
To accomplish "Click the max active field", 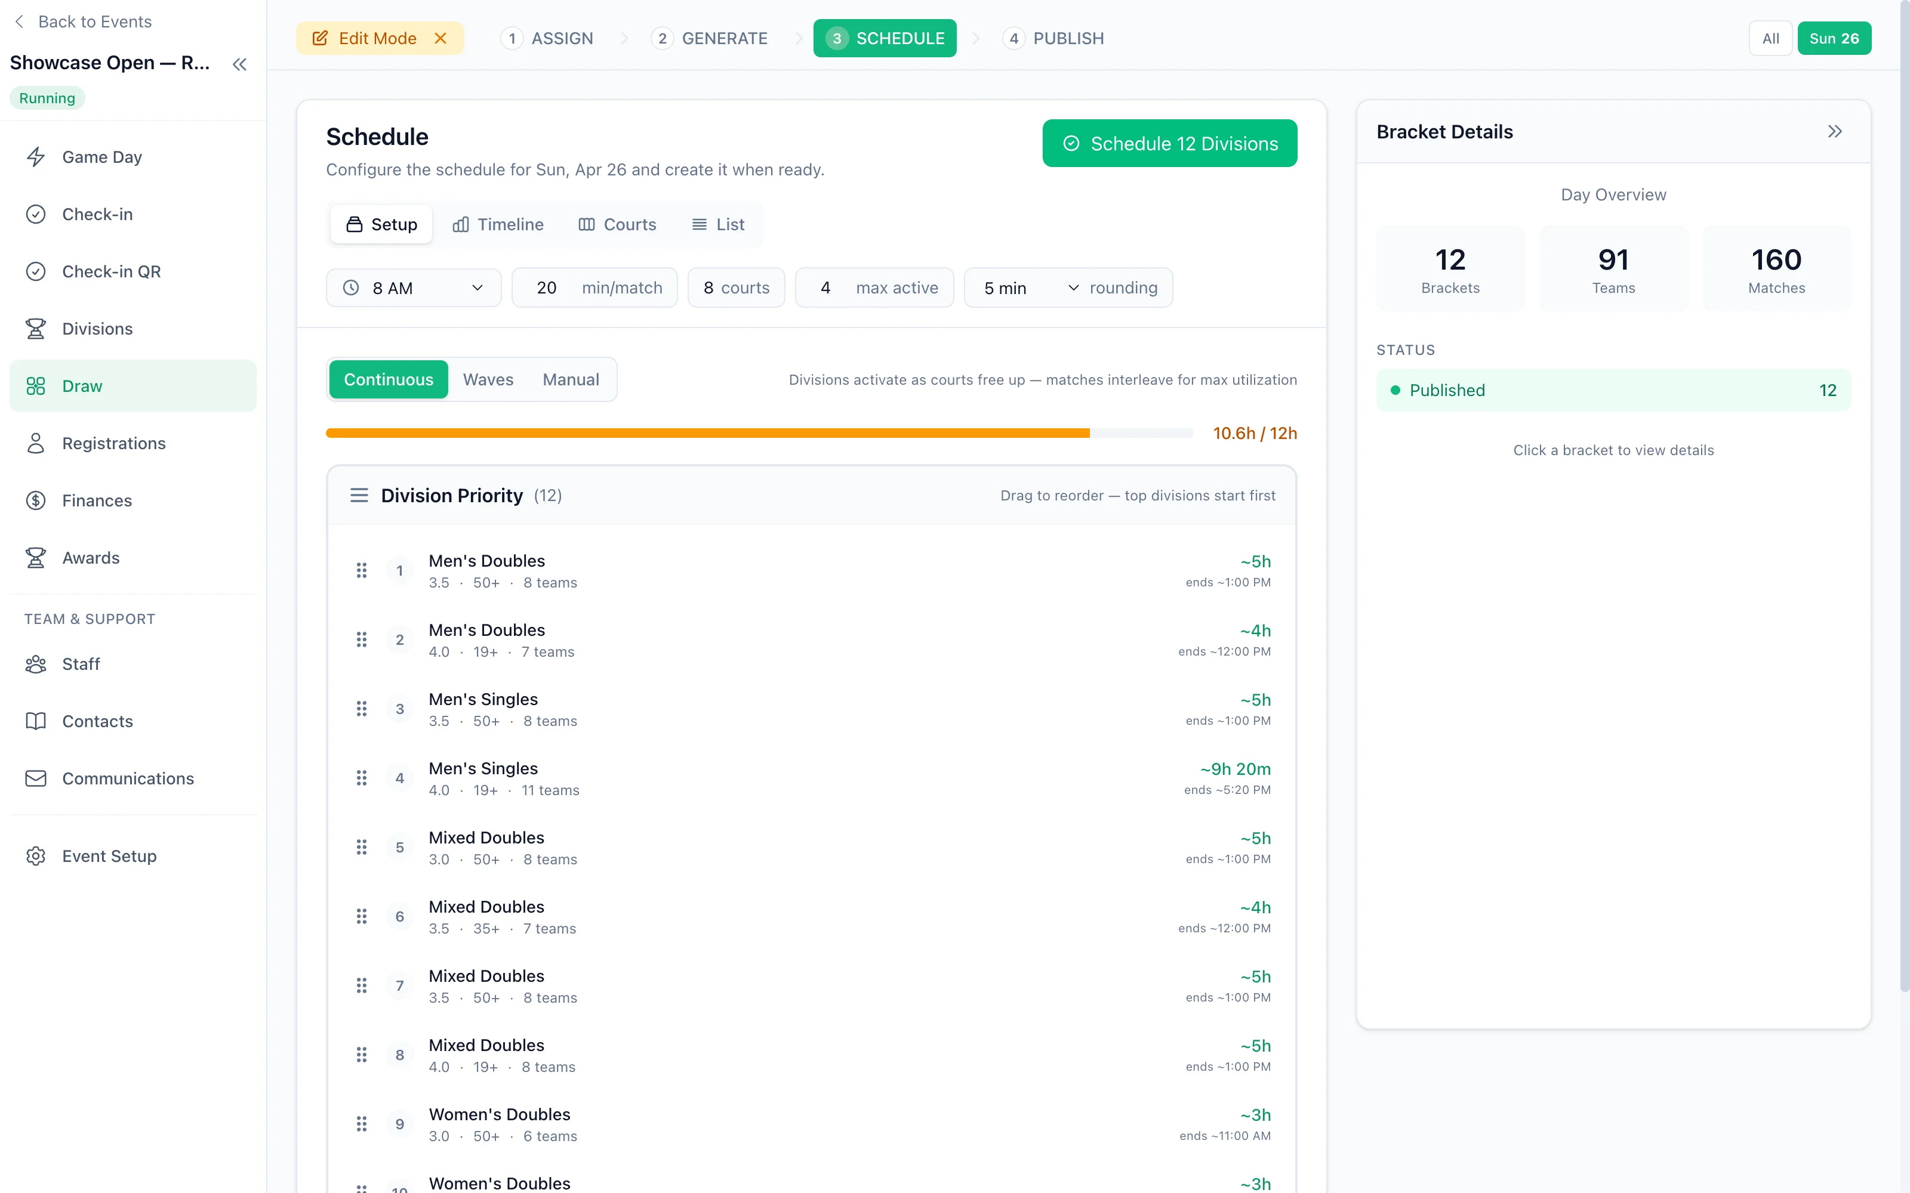I will point(874,288).
